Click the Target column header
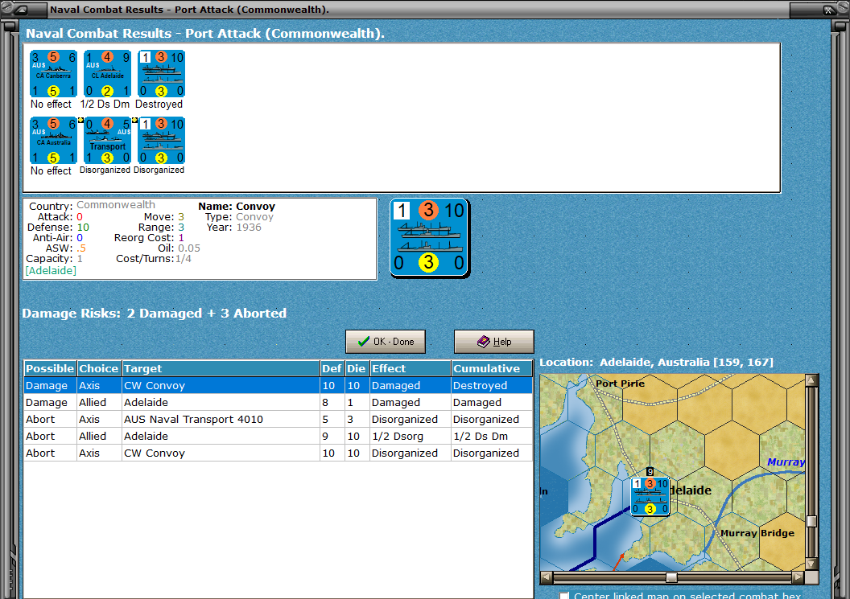The width and height of the screenshot is (850, 599). 221,369
